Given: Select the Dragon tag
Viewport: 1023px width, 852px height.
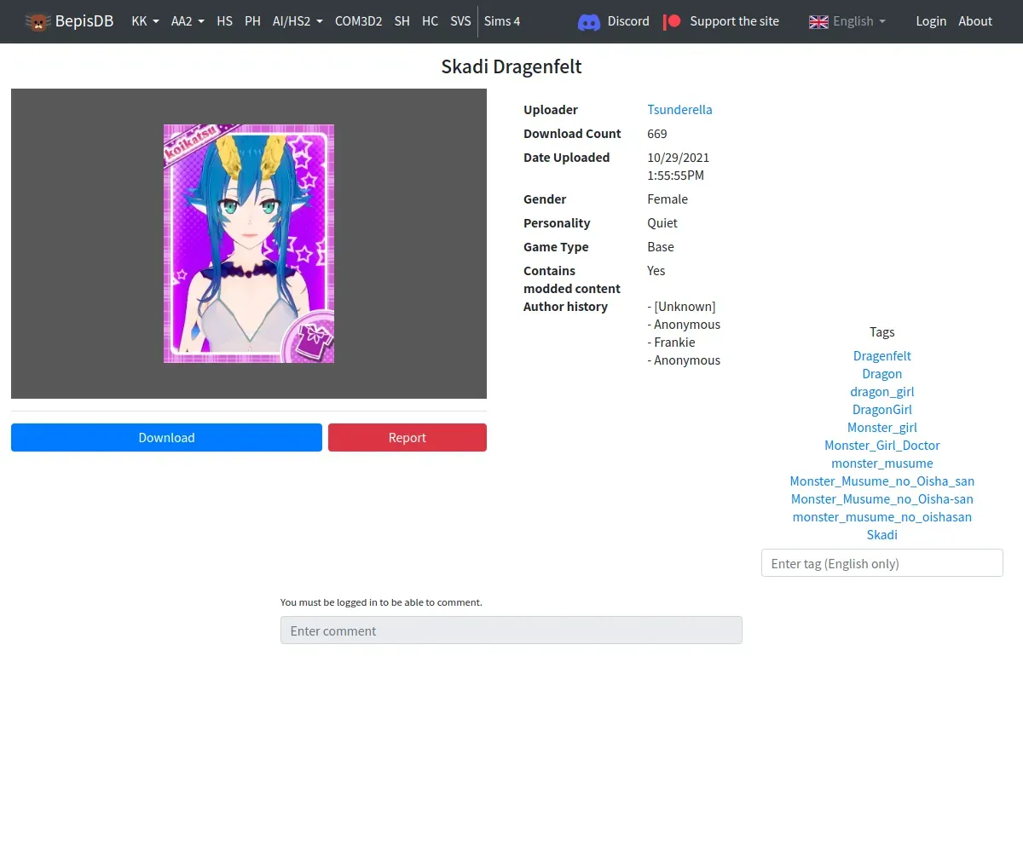Looking at the screenshot, I should [x=882, y=374].
